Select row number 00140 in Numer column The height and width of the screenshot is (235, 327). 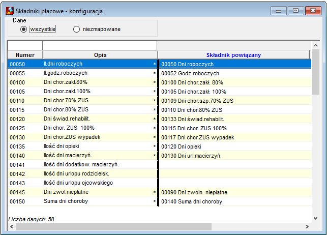tap(17, 156)
